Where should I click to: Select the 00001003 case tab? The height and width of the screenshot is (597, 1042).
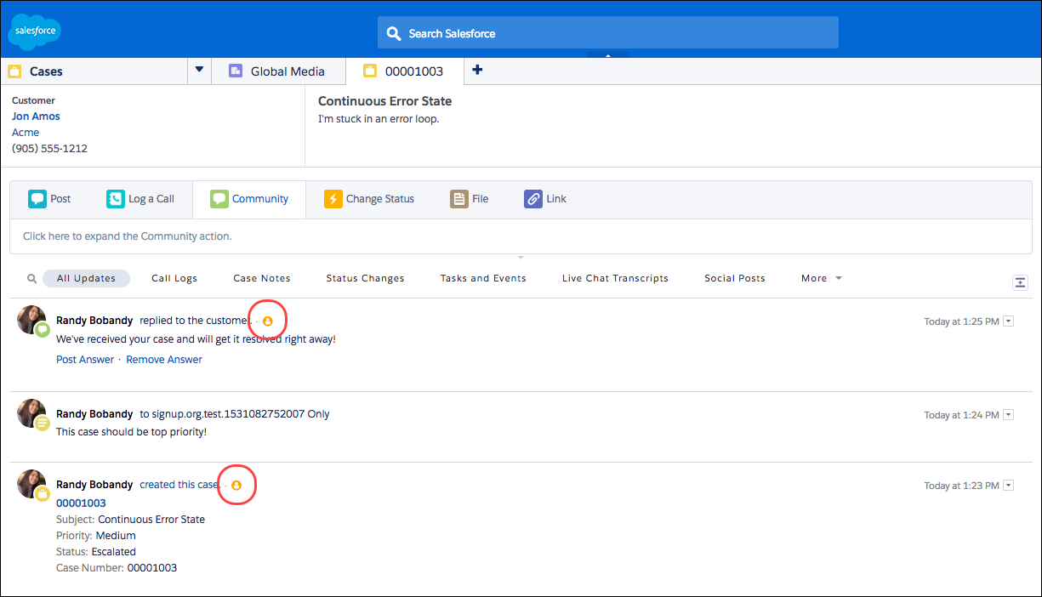pos(405,71)
